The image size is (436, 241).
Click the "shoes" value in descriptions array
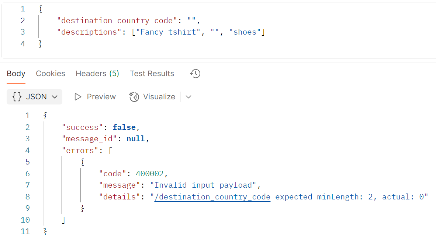pyautogui.click(x=245, y=32)
